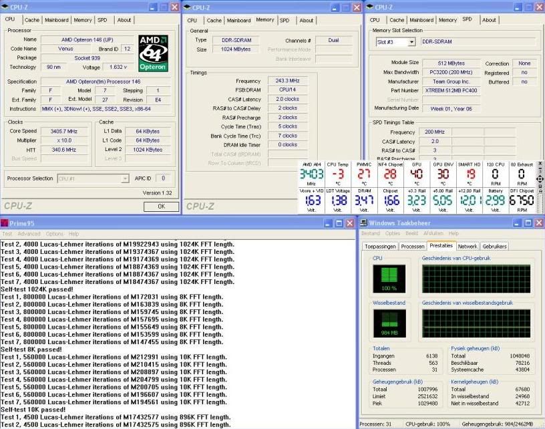Viewport: 545px width, 429px height.
Task: Click 'Self-test 1024K passed!' line in Prime95
Action: click(37, 289)
